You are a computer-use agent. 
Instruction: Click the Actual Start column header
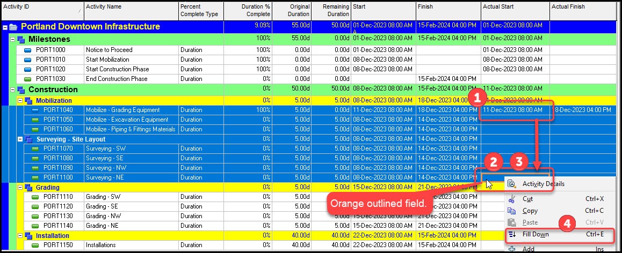pos(515,7)
